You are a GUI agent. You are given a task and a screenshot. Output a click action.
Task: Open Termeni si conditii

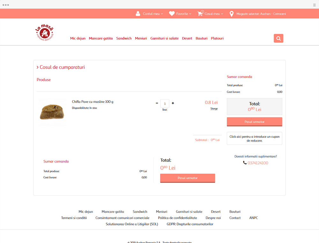coord(74,218)
